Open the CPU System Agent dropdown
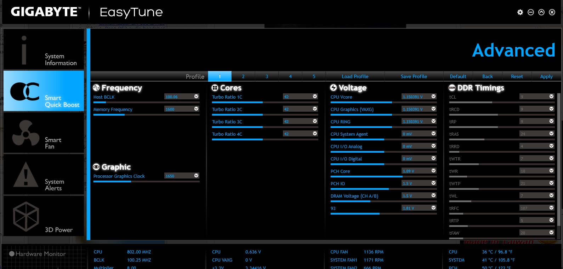 tap(433, 134)
